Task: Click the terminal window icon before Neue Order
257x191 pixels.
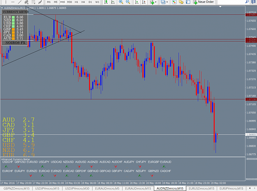Action: (188, 2)
